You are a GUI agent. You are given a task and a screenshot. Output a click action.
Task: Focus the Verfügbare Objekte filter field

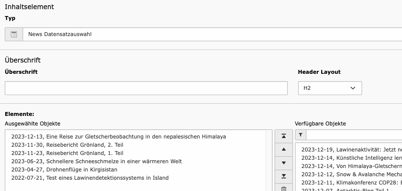[354, 135]
